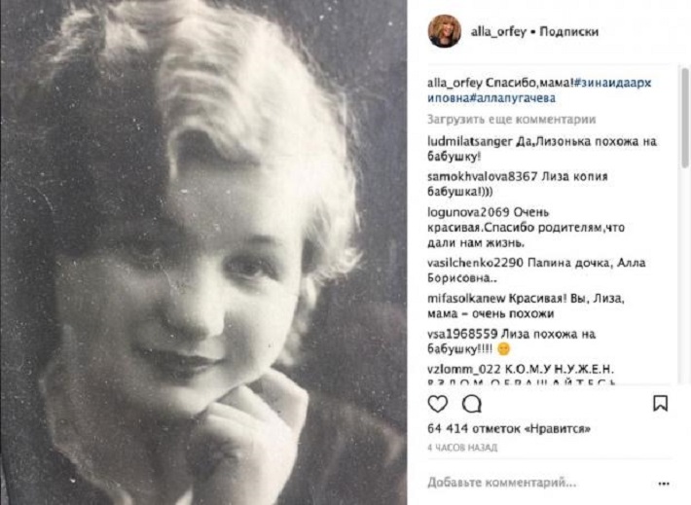Load more comments via Загрузить еще комментарии
691x505 pixels.
point(511,120)
